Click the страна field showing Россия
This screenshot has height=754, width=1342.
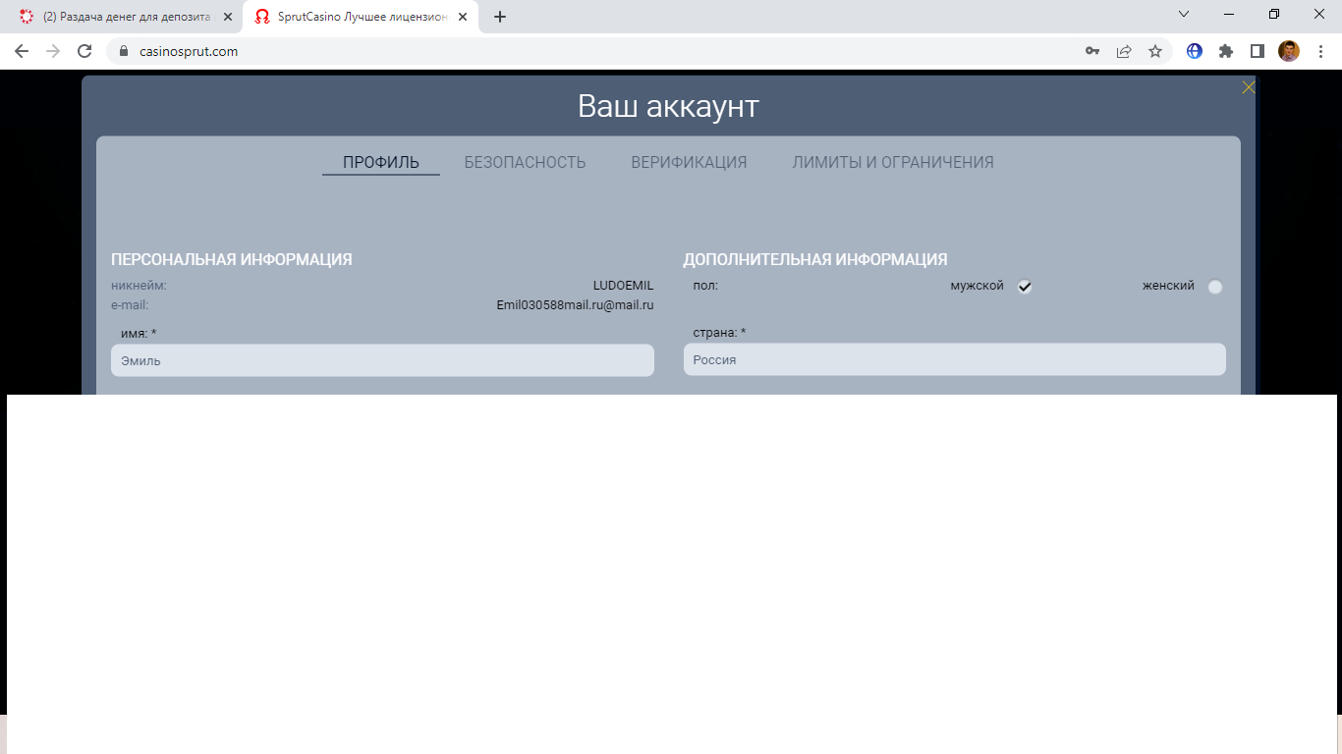[x=955, y=359]
